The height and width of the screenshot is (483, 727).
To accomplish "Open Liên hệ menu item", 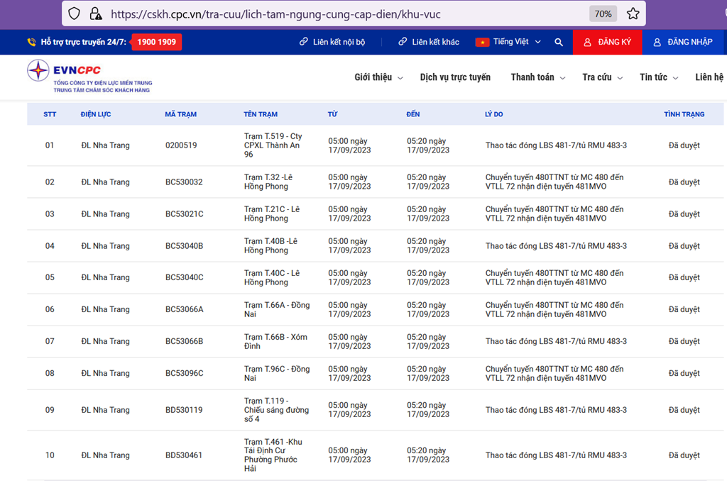I will pos(709,77).
